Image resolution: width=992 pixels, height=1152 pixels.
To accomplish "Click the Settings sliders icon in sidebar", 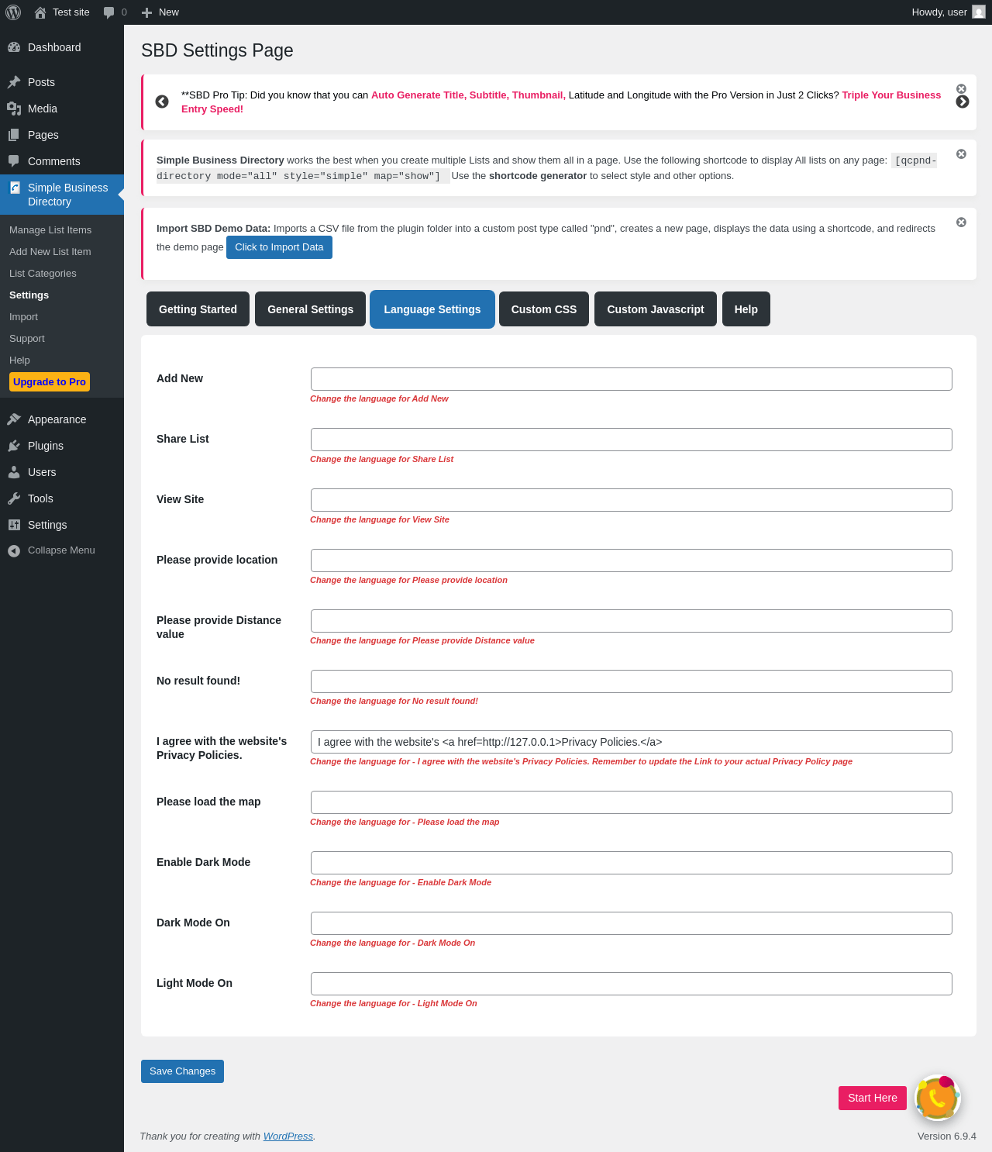I will pyautogui.click(x=14, y=525).
